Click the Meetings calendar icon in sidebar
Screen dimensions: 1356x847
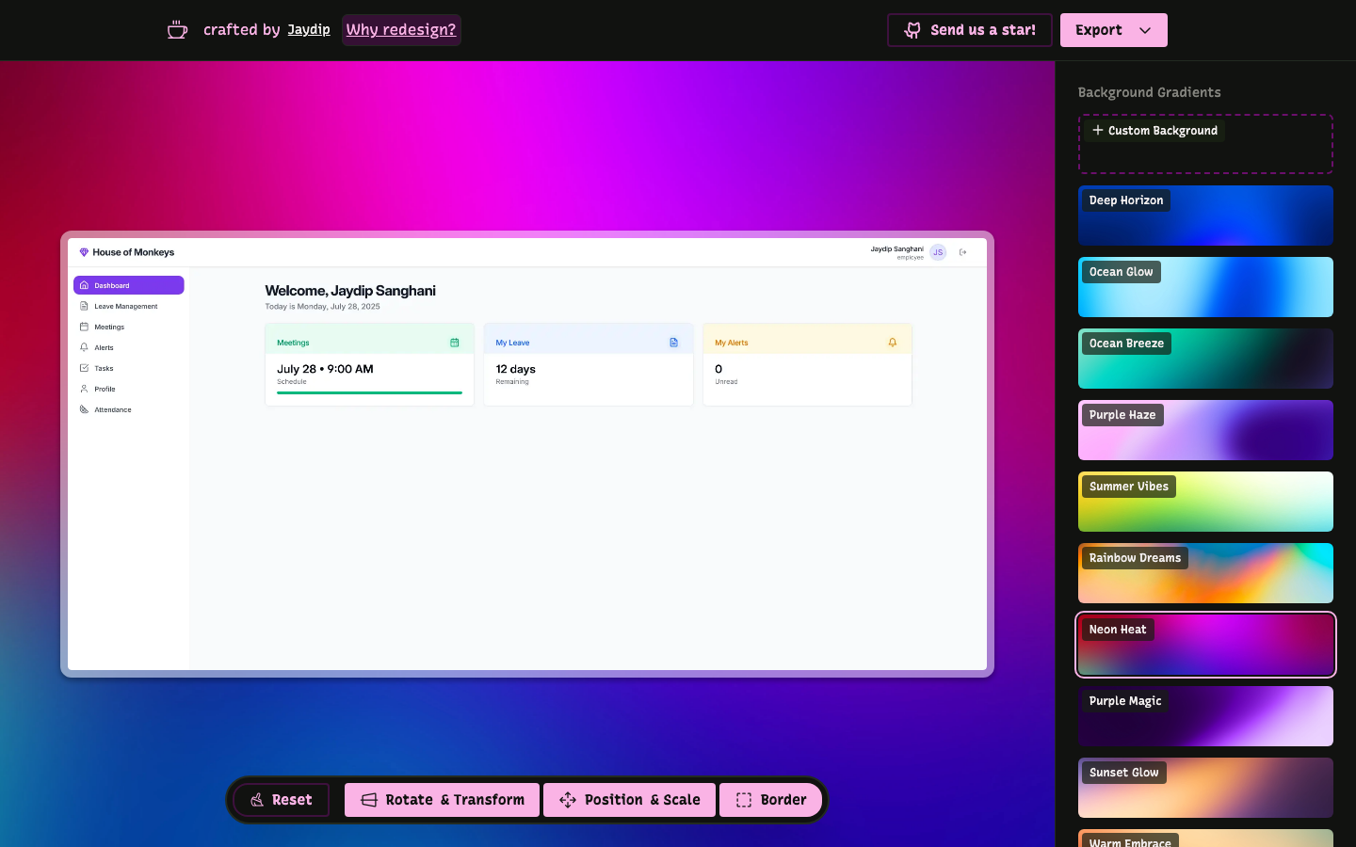coord(84,327)
